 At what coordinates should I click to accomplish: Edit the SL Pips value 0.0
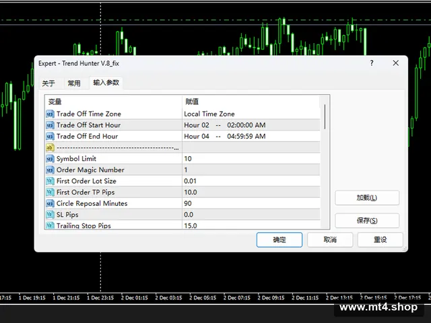(251, 215)
